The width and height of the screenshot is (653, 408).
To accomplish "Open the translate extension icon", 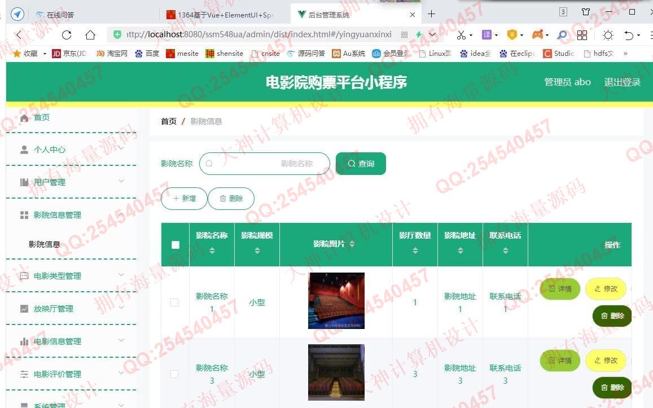I will click(487, 35).
